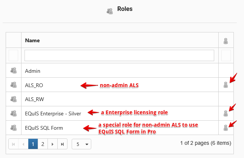Click the role icon beside ALS_RO
Screen dimensions: 244x158
point(14,85)
